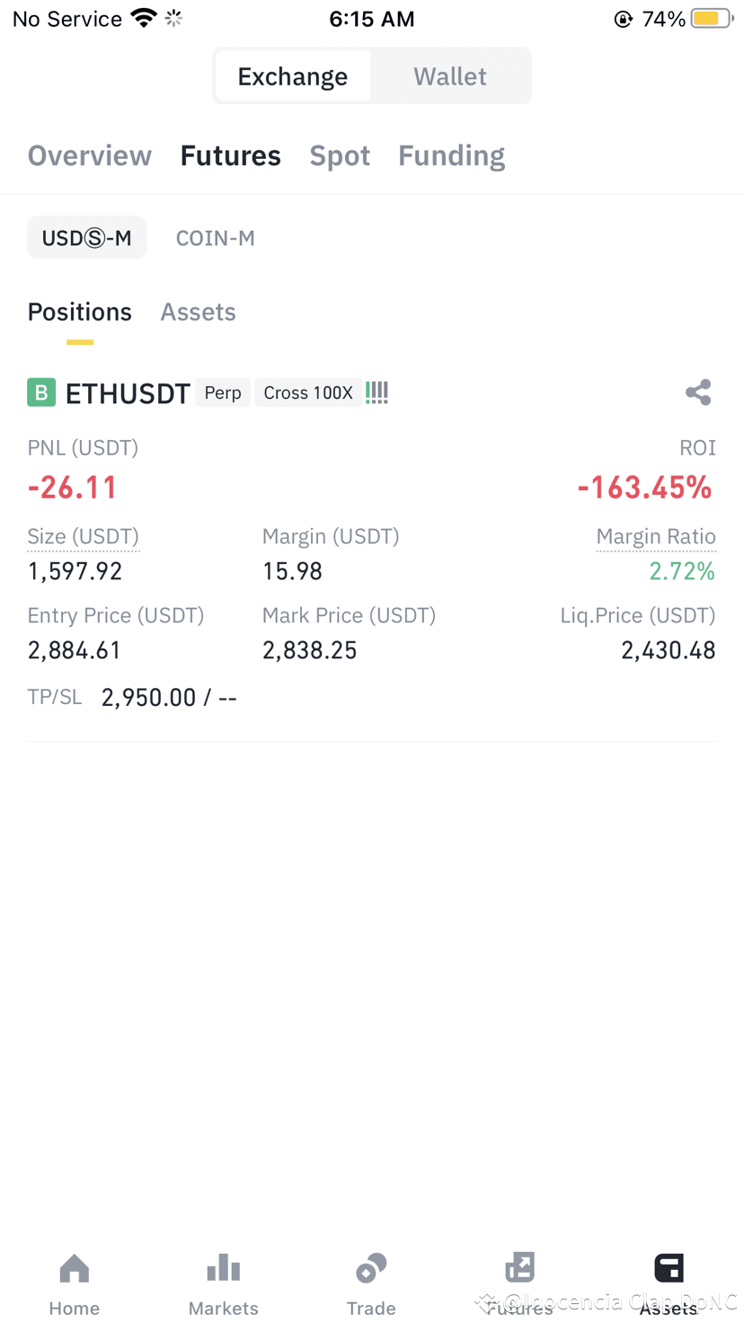This screenshot has height=1322, width=744.
Task: Tap the Cross 100X leverage tag
Action: coord(308,393)
